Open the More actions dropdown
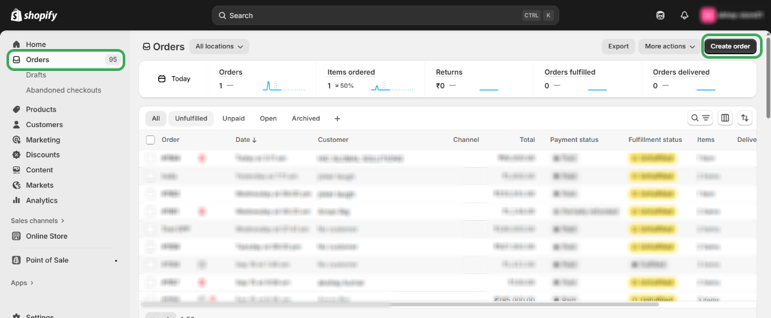 [x=670, y=46]
